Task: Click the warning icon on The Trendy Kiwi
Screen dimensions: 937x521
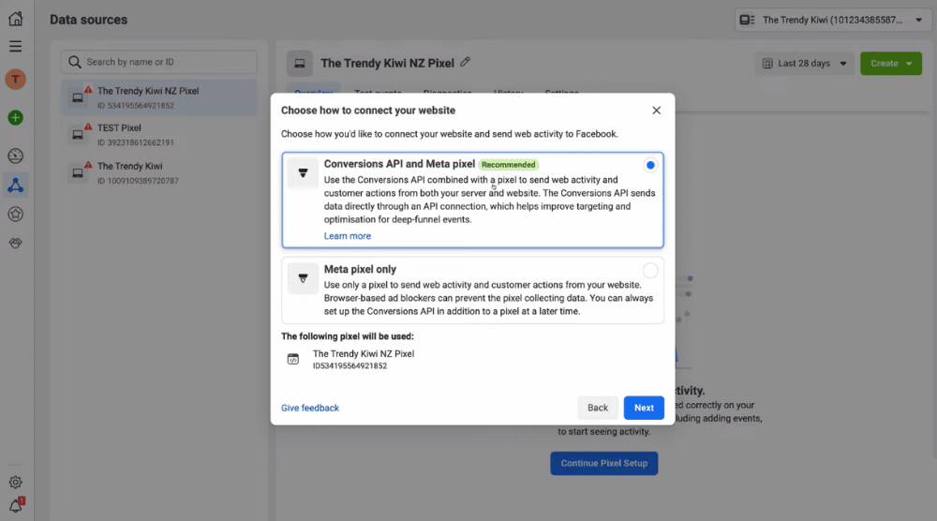Action: click(88, 165)
